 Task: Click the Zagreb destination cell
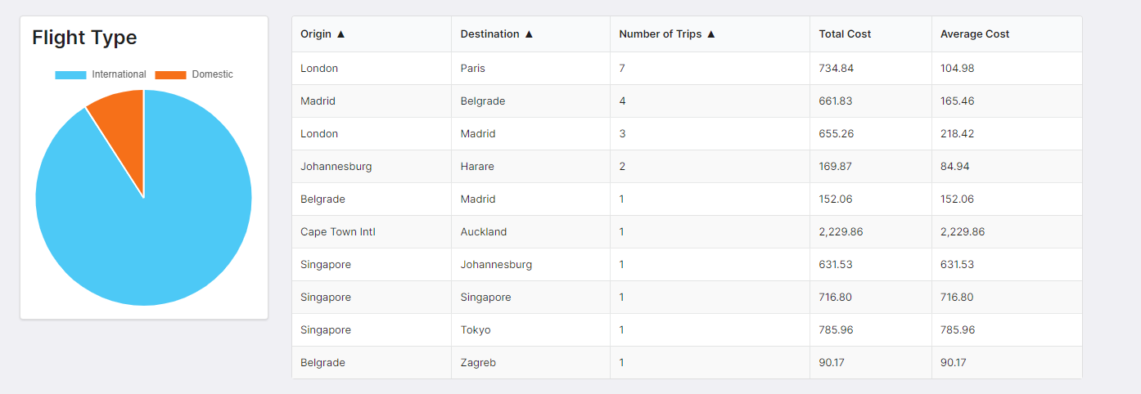pyautogui.click(x=478, y=363)
